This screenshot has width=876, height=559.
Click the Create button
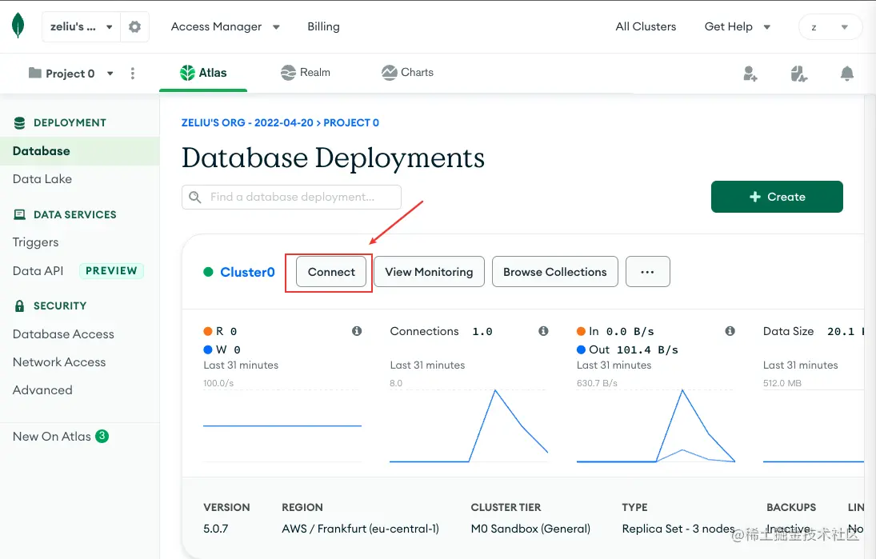[x=777, y=197]
